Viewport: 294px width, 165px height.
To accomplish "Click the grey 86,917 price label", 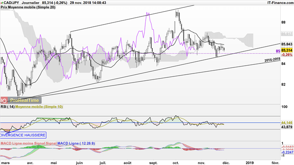I will pyautogui.click(x=287, y=34).
